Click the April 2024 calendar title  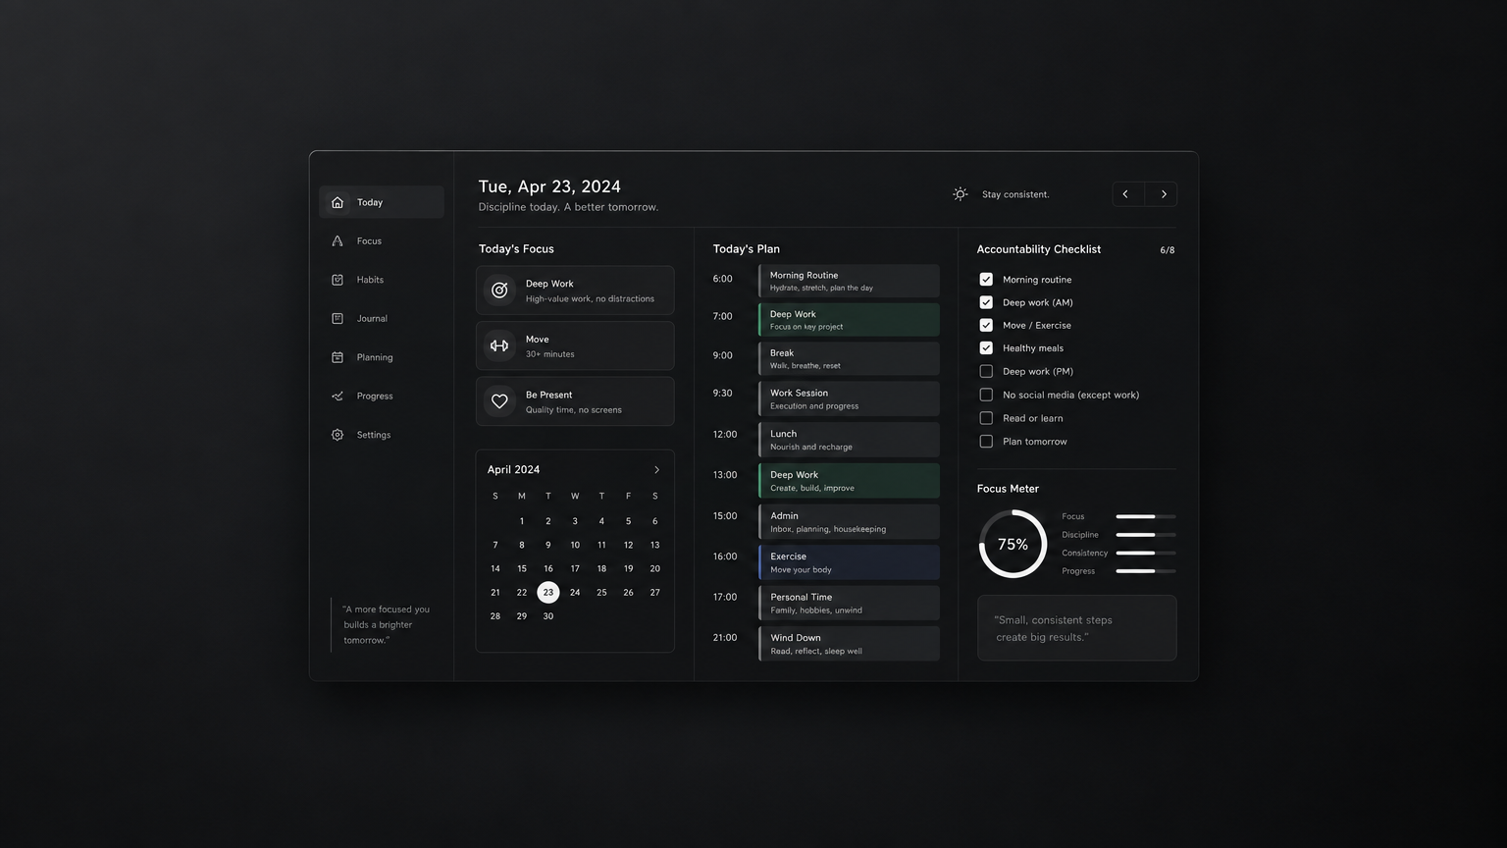513,469
